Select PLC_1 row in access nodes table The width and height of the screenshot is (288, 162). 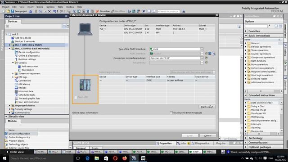157,29
